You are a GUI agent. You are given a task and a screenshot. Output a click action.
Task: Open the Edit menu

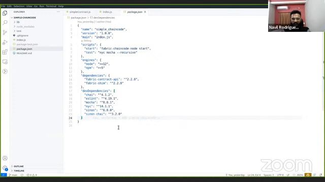tap(9, 6)
